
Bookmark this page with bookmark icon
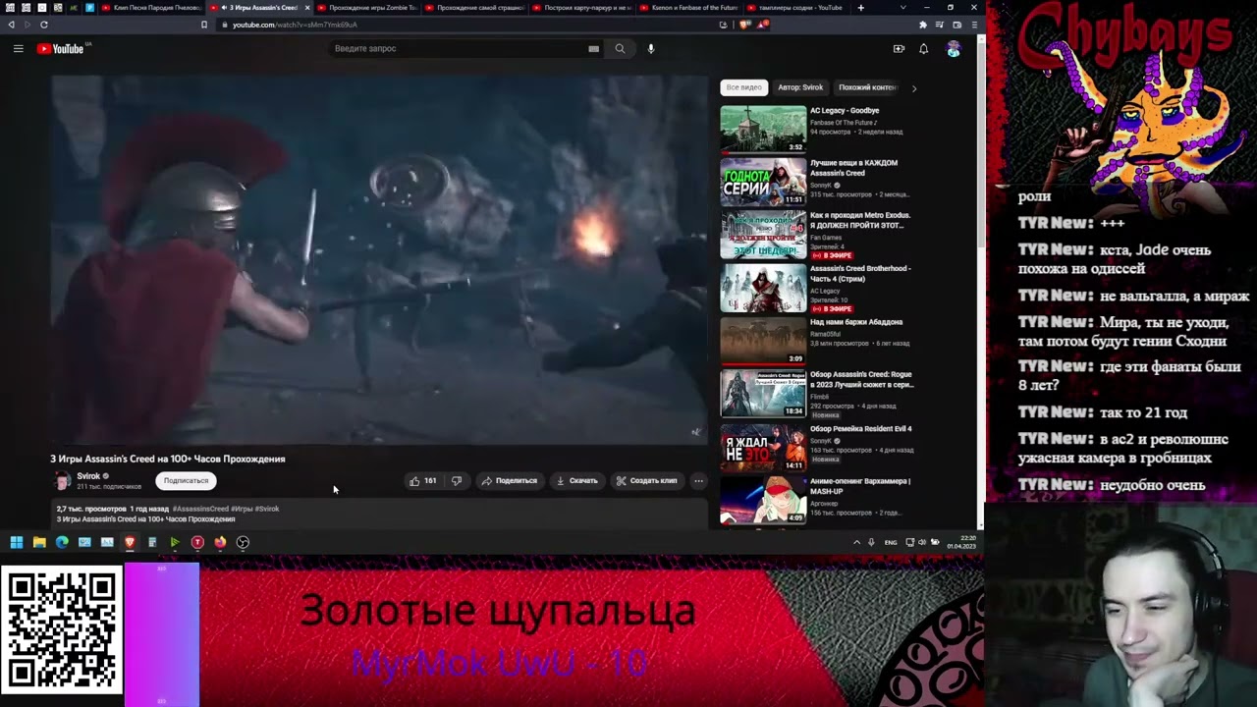click(204, 25)
